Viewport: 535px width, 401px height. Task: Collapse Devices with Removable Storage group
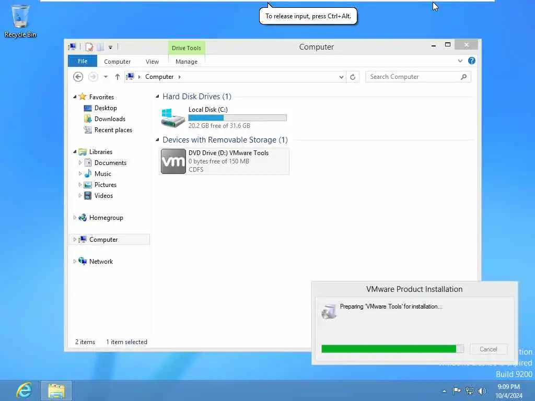click(157, 140)
